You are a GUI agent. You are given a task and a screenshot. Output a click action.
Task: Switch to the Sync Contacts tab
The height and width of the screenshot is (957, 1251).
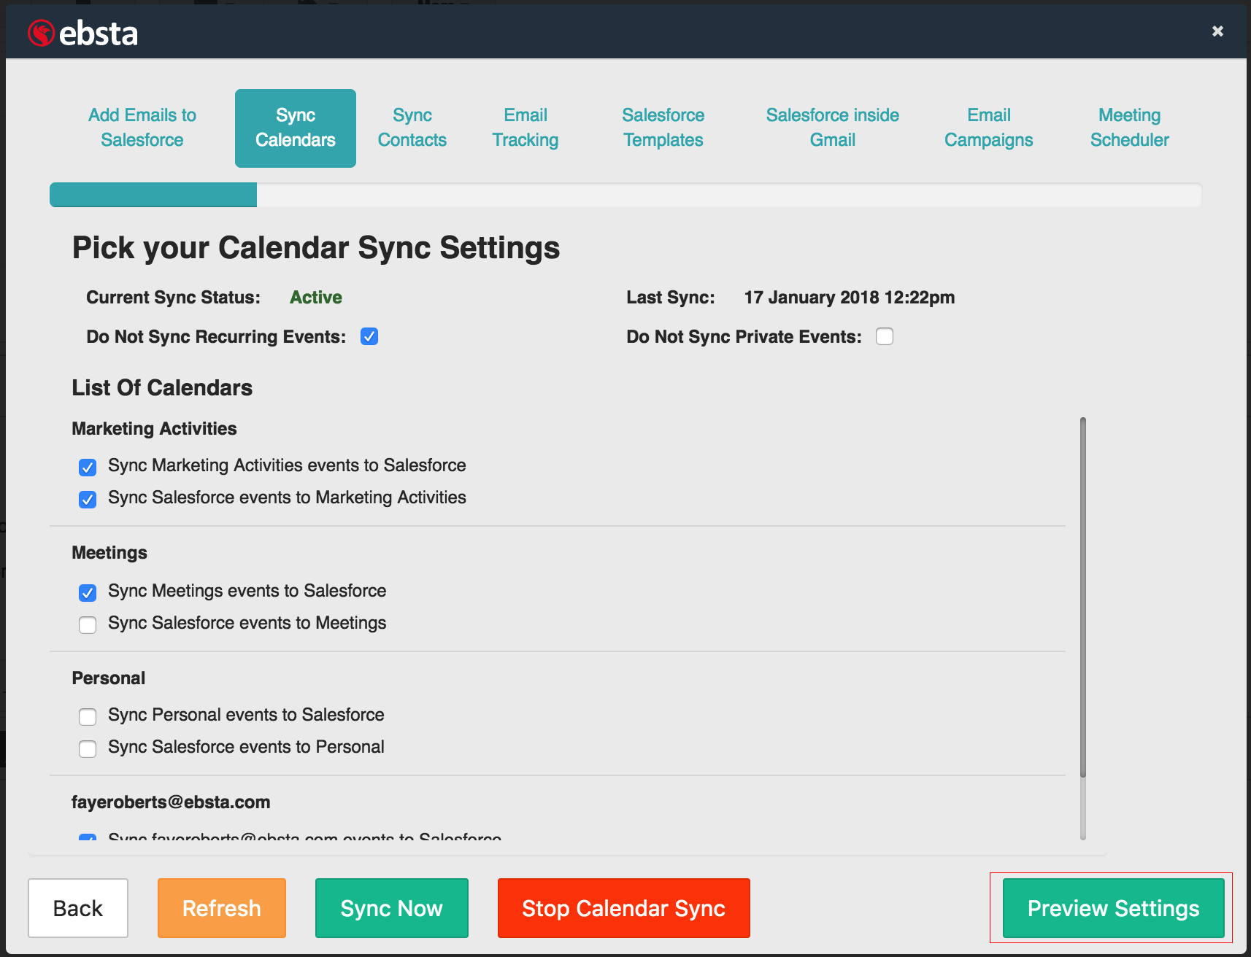click(412, 128)
